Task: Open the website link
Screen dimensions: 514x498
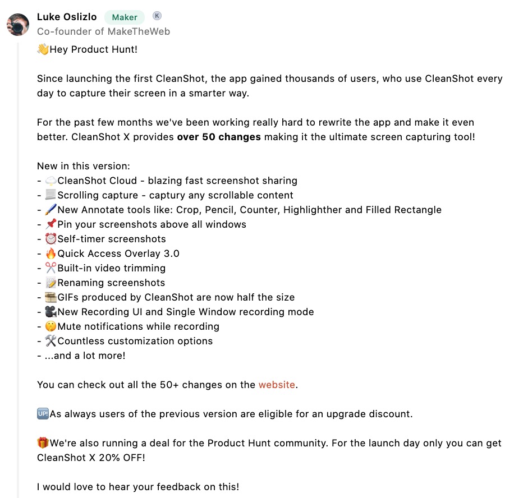Action: (x=277, y=385)
